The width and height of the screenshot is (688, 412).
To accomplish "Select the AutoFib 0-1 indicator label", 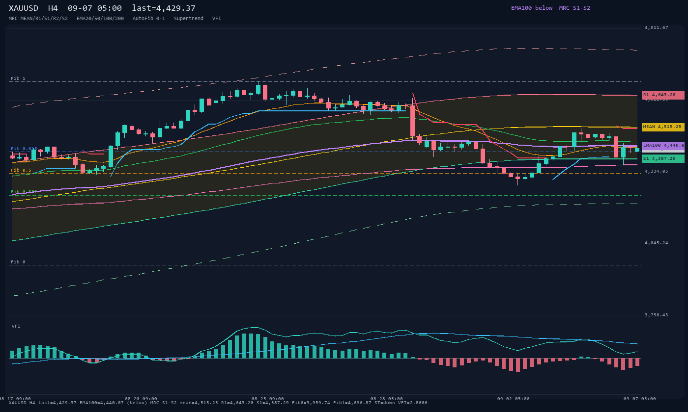I will point(149,19).
